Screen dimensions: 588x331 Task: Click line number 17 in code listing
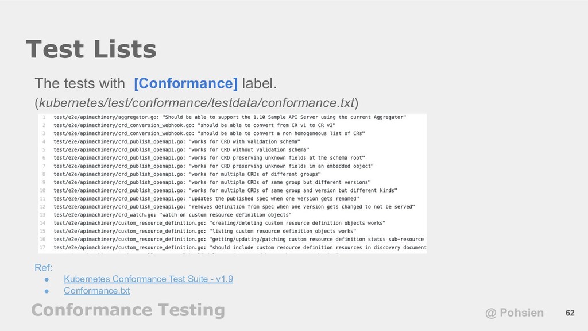(x=42, y=248)
